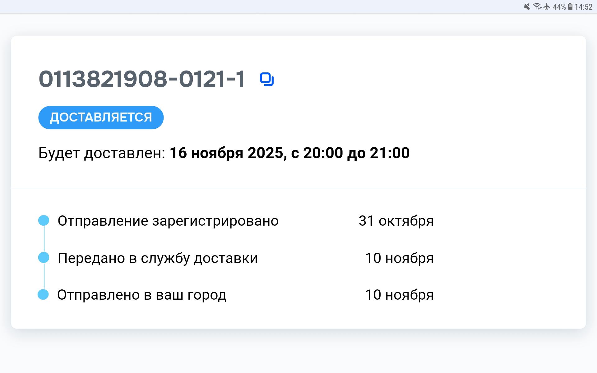Click the 14:52 clock in status bar
The width and height of the screenshot is (597, 373).
584,7
